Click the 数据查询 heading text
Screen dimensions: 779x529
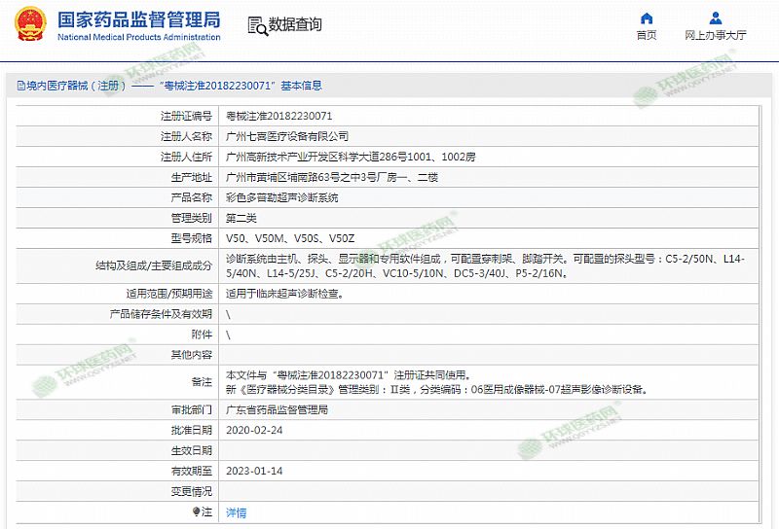295,25
